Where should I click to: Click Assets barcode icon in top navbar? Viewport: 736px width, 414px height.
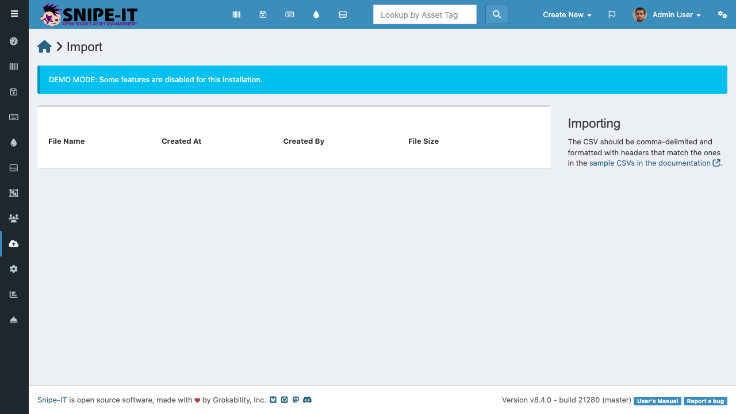tap(236, 14)
